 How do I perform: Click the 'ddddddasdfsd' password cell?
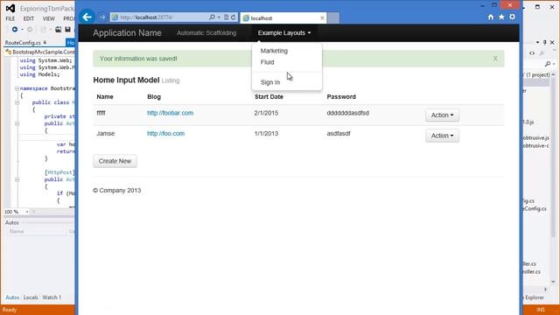coord(348,113)
